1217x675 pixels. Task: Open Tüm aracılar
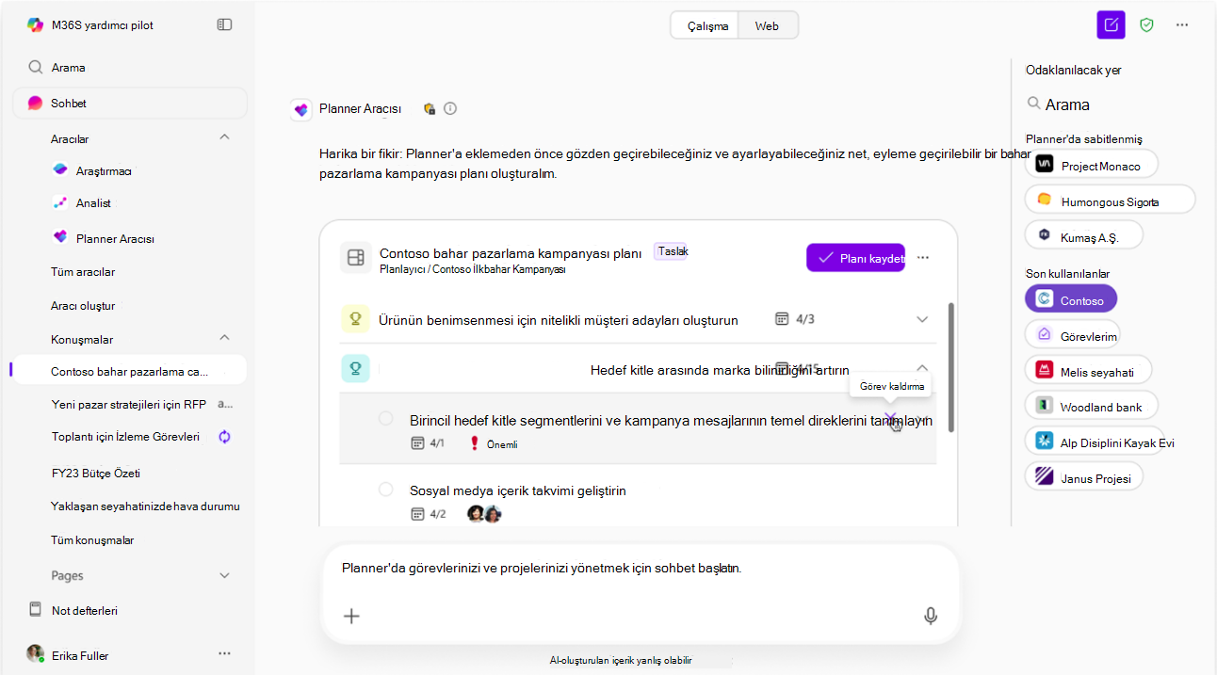tap(83, 272)
